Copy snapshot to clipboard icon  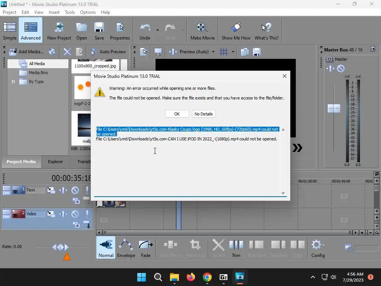tap(245, 51)
